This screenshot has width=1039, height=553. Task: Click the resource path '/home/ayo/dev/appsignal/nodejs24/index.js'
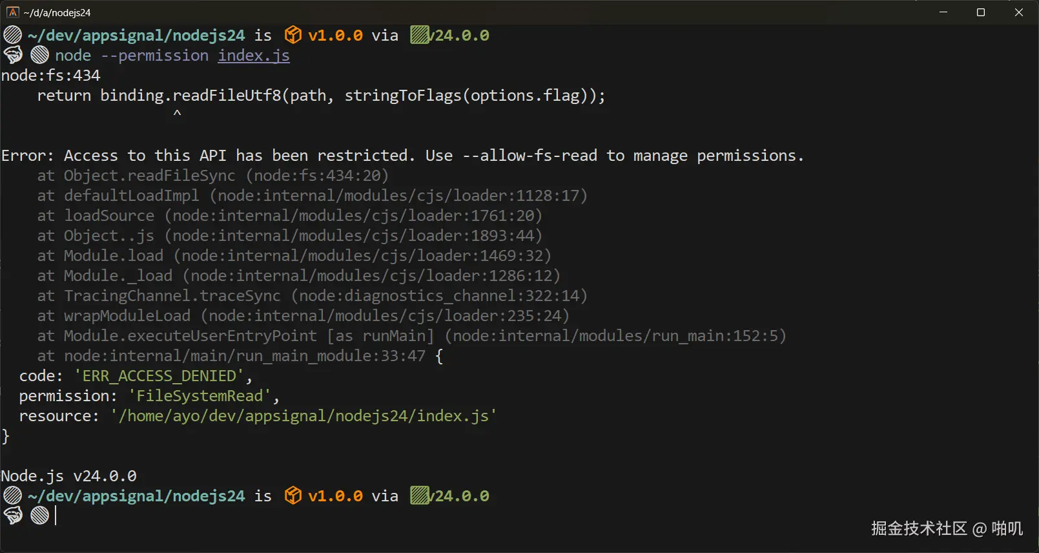point(303,416)
